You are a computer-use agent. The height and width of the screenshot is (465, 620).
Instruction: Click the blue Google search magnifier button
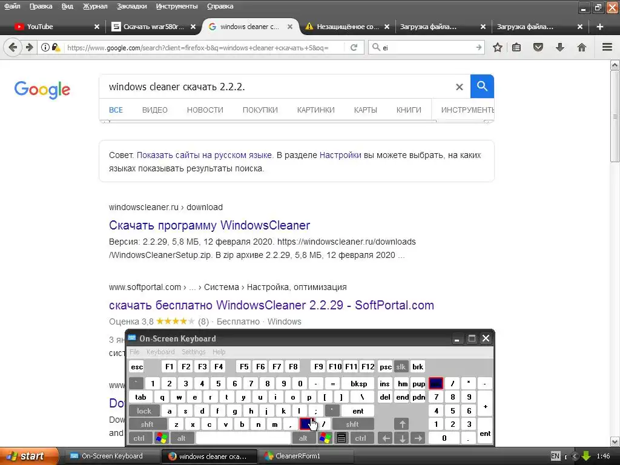(x=482, y=86)
